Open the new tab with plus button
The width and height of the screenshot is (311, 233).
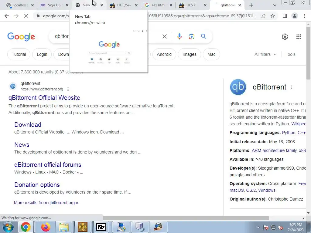pyautogui.click(x=251, y=5)
